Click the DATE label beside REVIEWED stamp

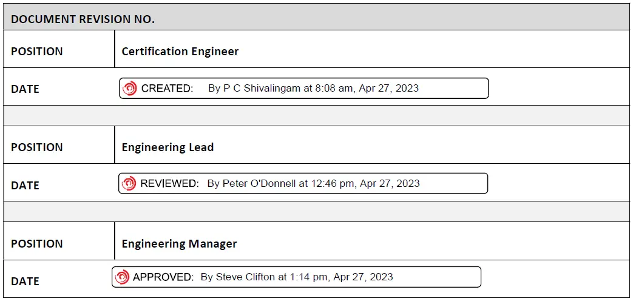[25, 186]
